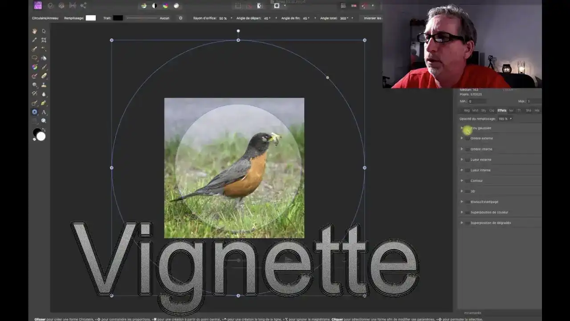Open the stroke style Aucun option
Screen dimensions: 570x321
164,18
